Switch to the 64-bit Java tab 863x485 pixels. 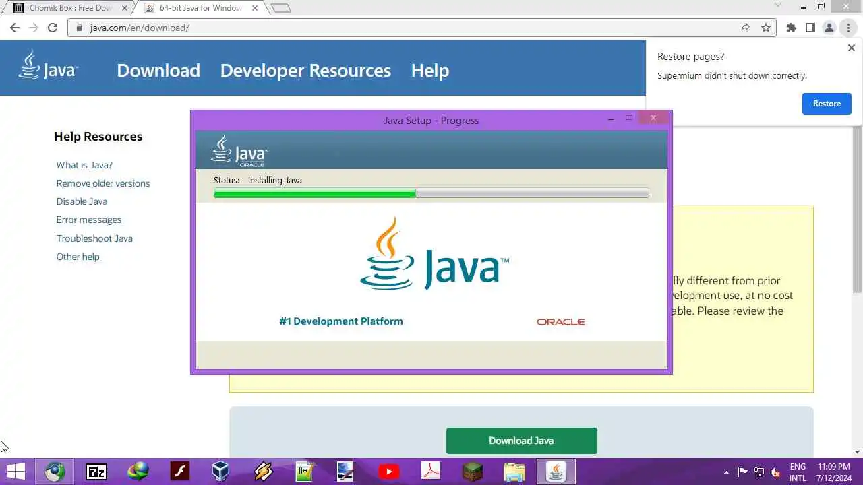[x=200, y=8]
